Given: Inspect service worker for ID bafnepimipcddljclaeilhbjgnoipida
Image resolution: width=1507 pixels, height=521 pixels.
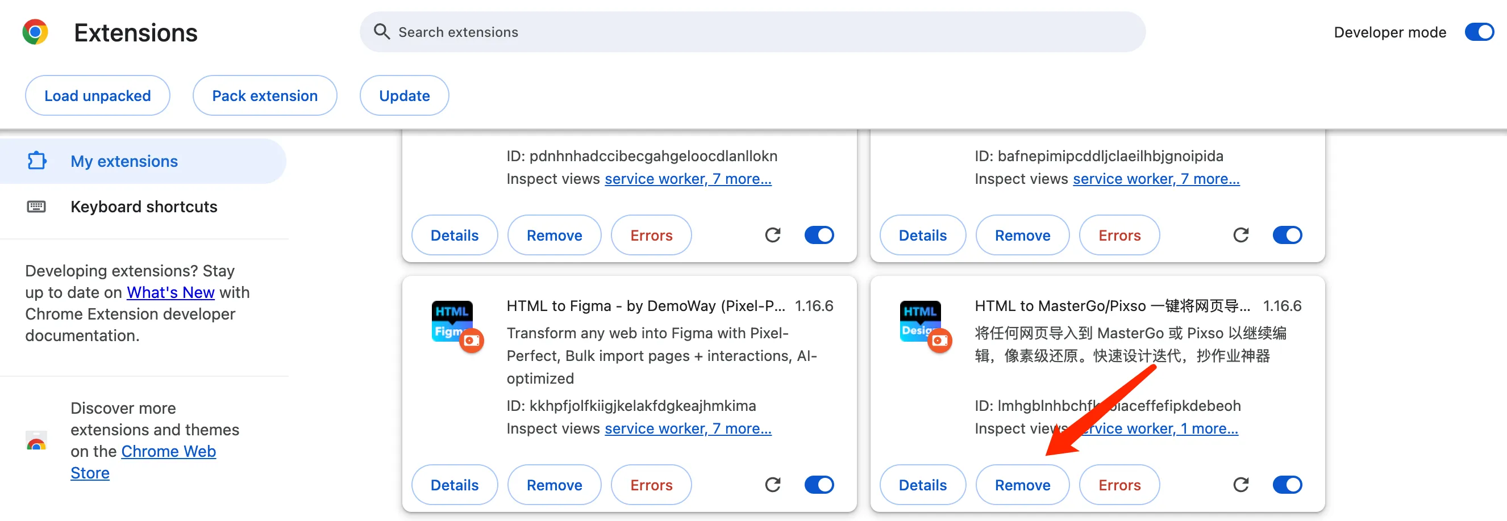Looking at the screenshot, I should pyautogui.click(x=1156, y=179).
